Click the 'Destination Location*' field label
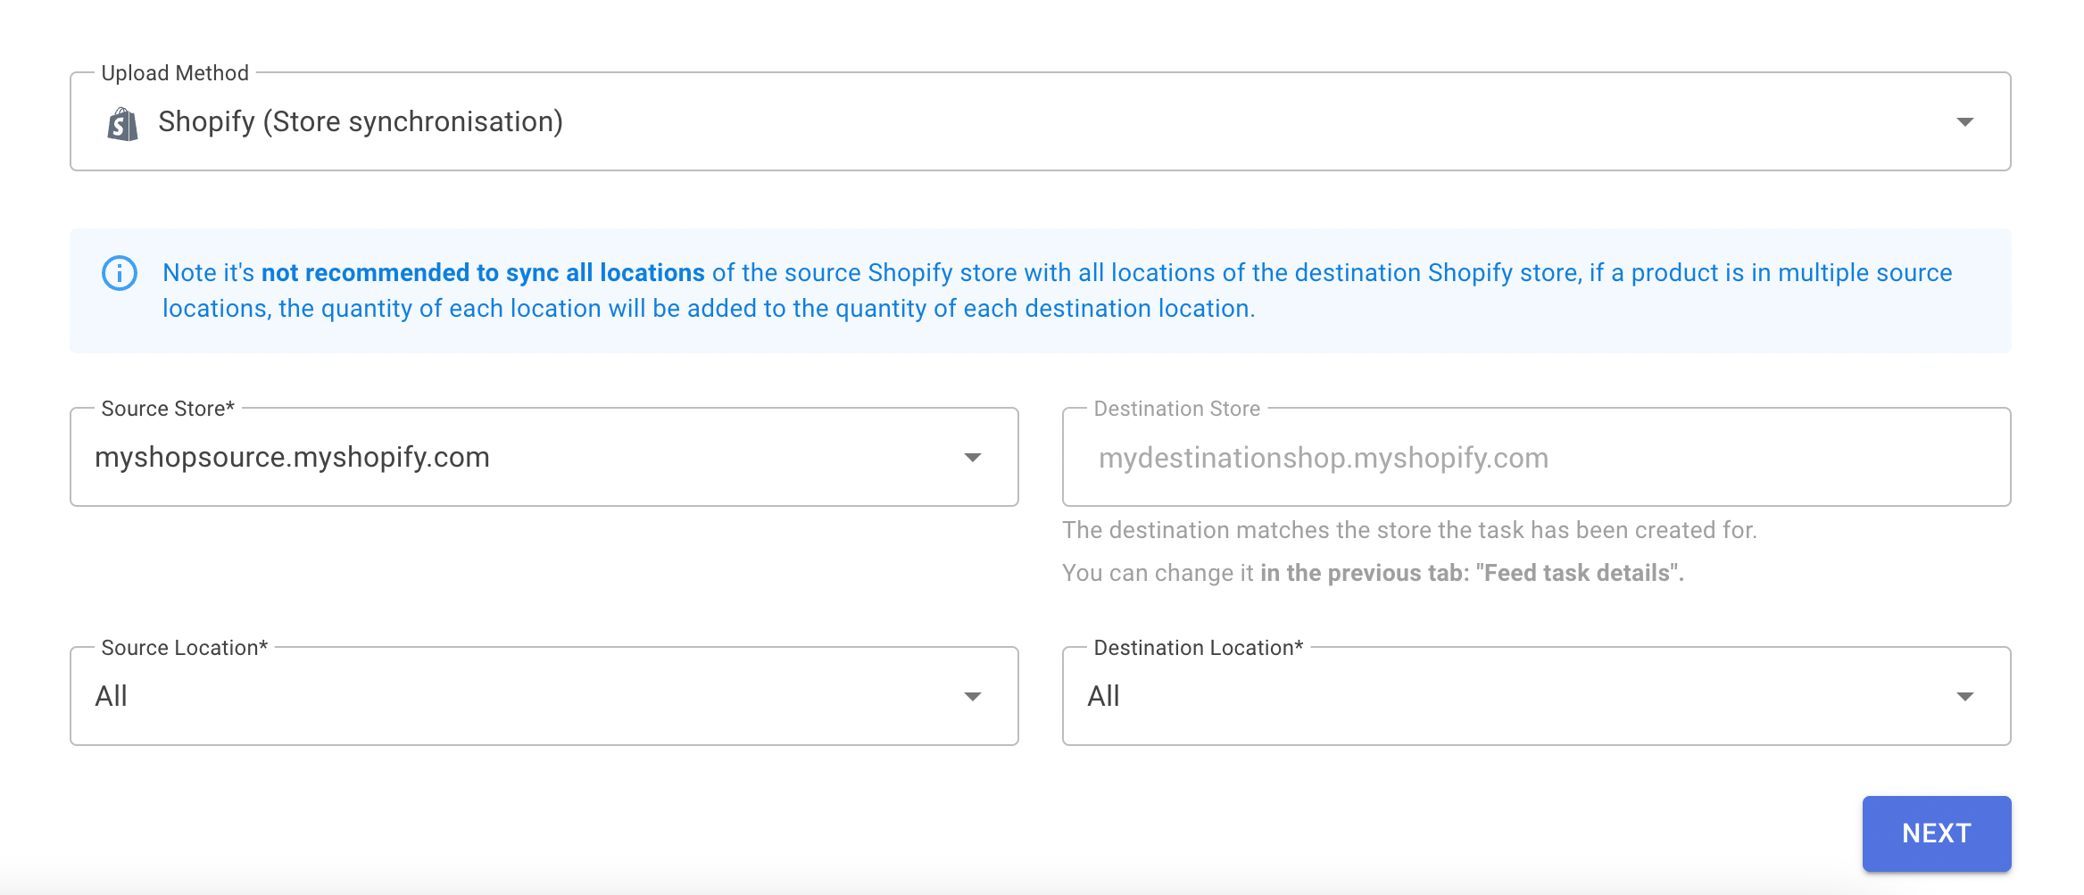2084x895 pixels. (x=1199, y=648)
